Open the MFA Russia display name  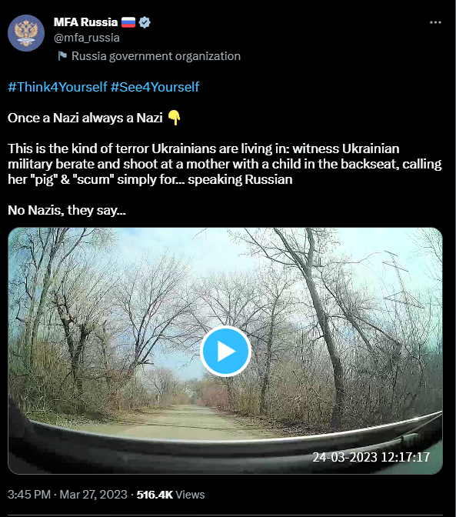[85, 22]
